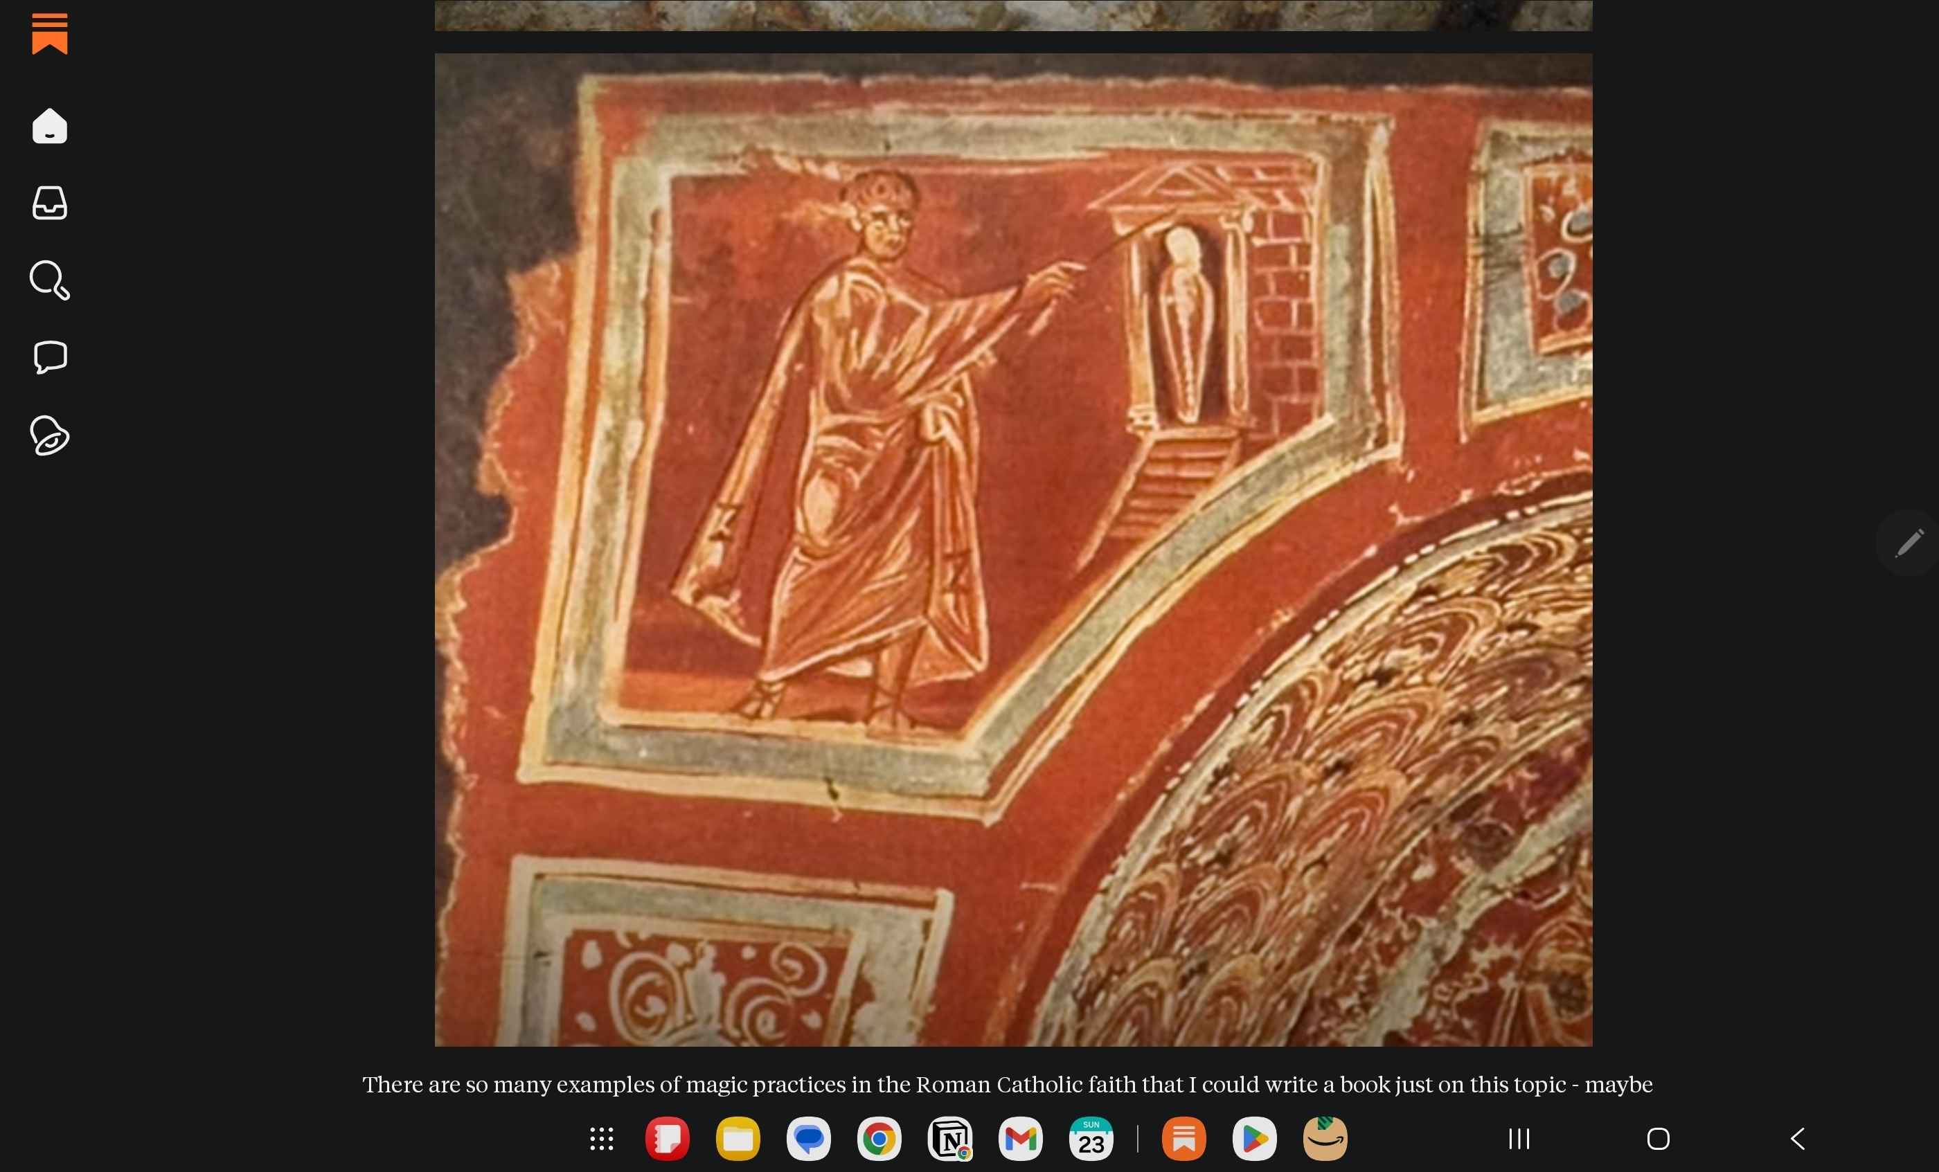Open the Inbox tray

[x=50, y=203]
